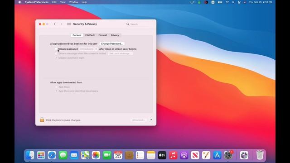Launch Apple TV from the Dock
The image size is (290, 163).
162,155
